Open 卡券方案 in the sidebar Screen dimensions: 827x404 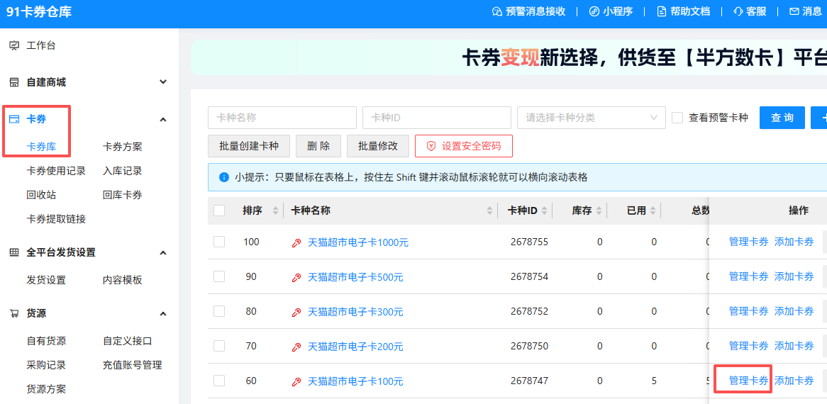coord(123,147)
